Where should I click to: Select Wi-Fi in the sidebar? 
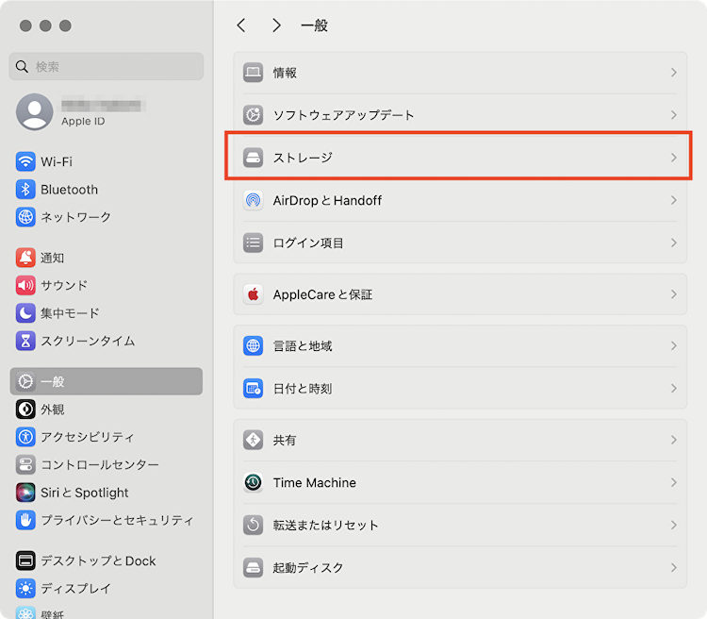pos(106,161)
